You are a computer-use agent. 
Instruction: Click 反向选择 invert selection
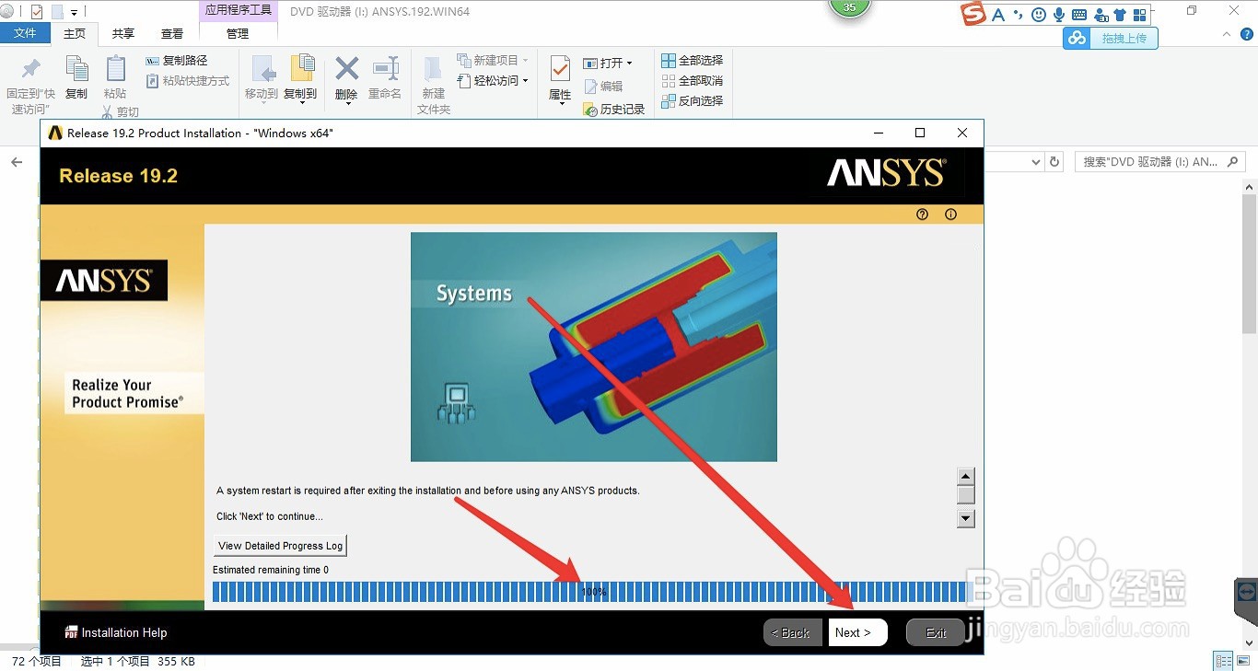693,101
